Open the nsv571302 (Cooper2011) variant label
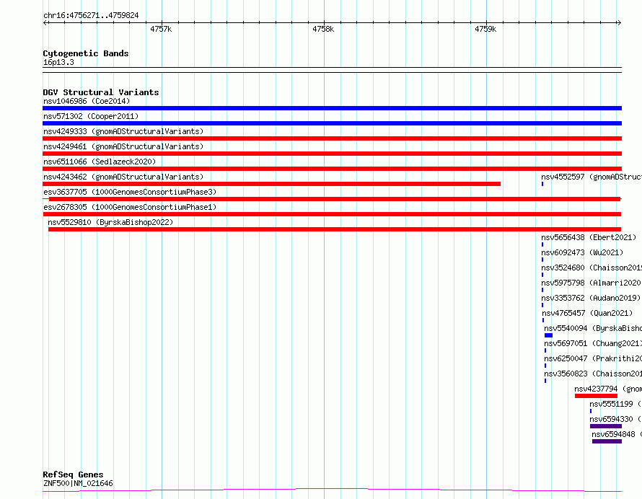 (91, 116)
